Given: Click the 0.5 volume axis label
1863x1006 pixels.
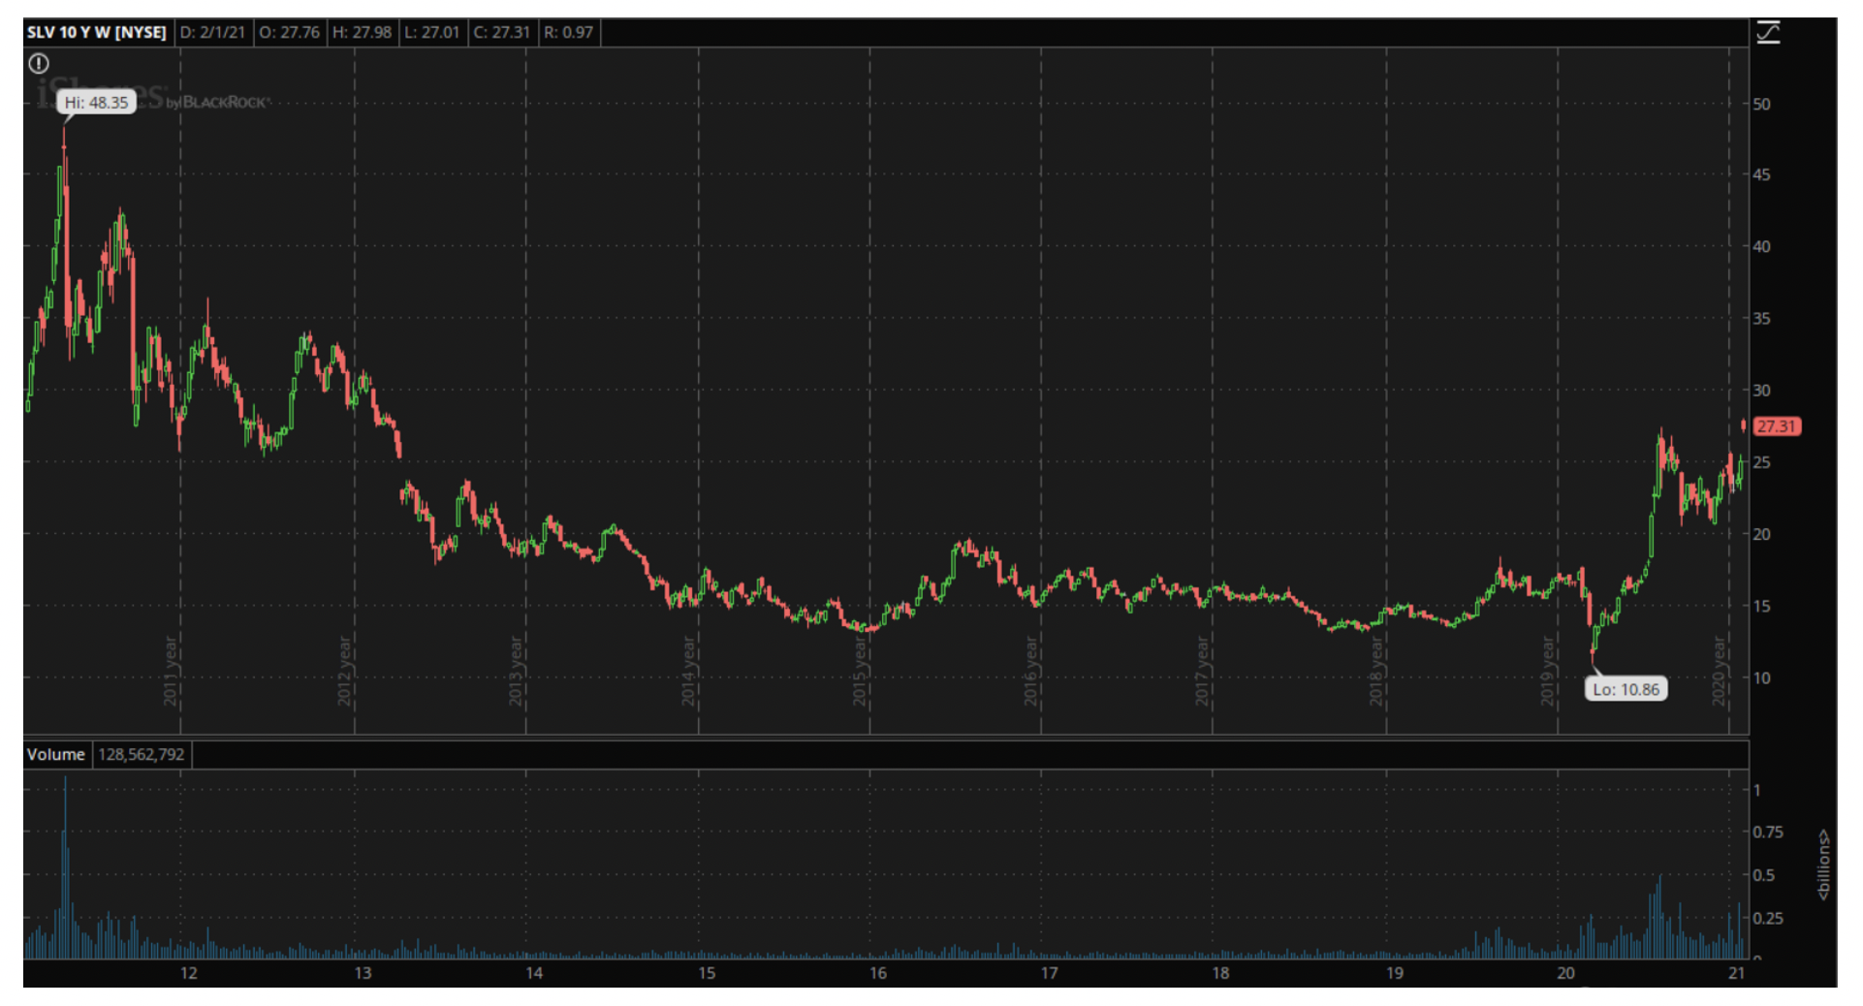Looking at the screenshot, I should point(1763,875).
